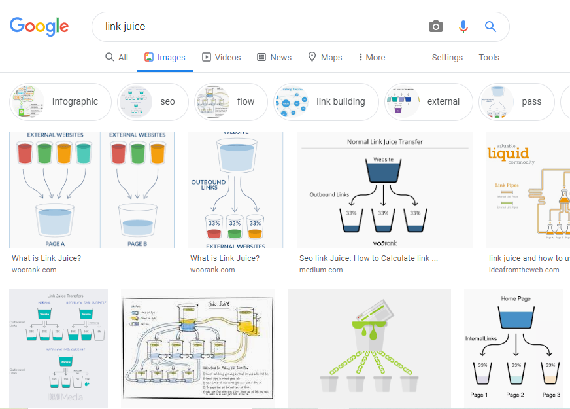Click the blue magnifier search button
The image size is (570, 409).
pyautogui.click(x=490, y=27)
